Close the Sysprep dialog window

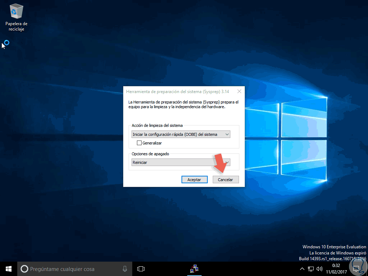[239, 92]
